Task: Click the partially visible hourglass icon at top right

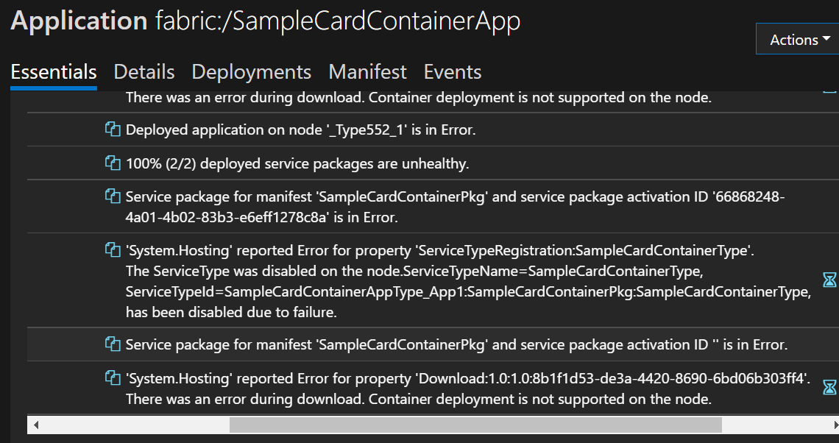Action: pos(831,92)
